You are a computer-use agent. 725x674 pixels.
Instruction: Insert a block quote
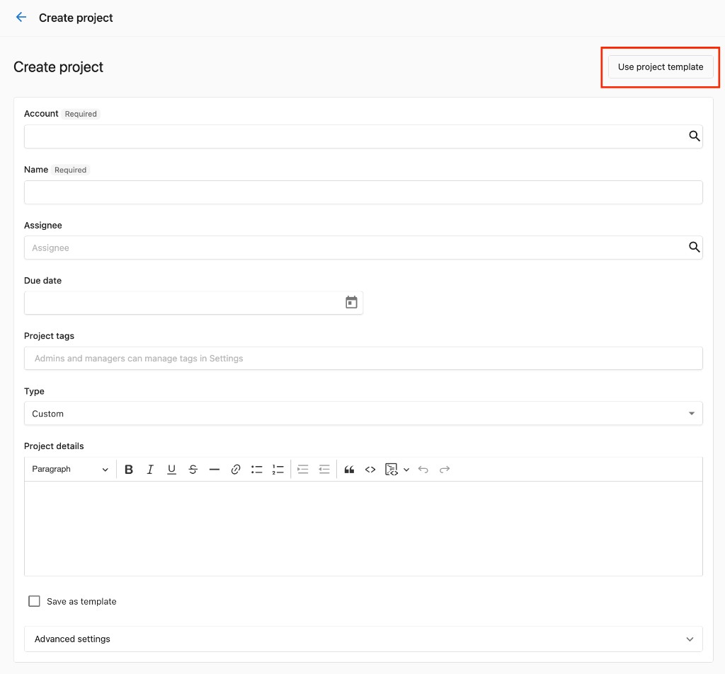point(349,470)
